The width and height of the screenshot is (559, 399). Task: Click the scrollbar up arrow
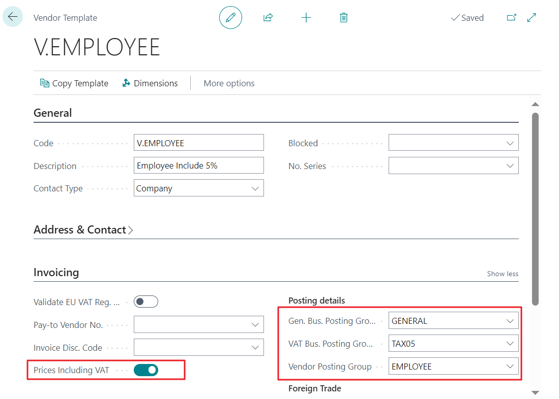(x=535, y=104)
